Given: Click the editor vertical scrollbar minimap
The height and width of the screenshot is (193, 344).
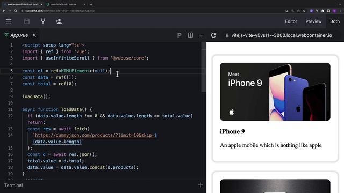Looking at the screenshot, I should pos(204,66).
